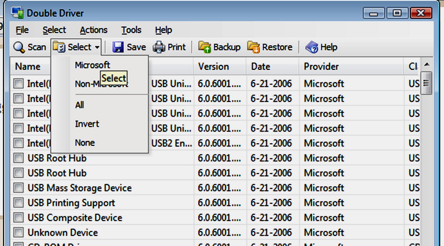
Task: Open the Select menu in menu bar
Action: (54, 30)
